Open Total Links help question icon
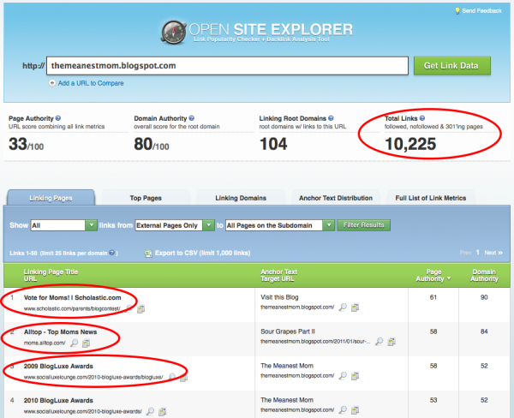The width and height of the screenshot is (514, 418). pyautogui.click(x=422, y=118)
